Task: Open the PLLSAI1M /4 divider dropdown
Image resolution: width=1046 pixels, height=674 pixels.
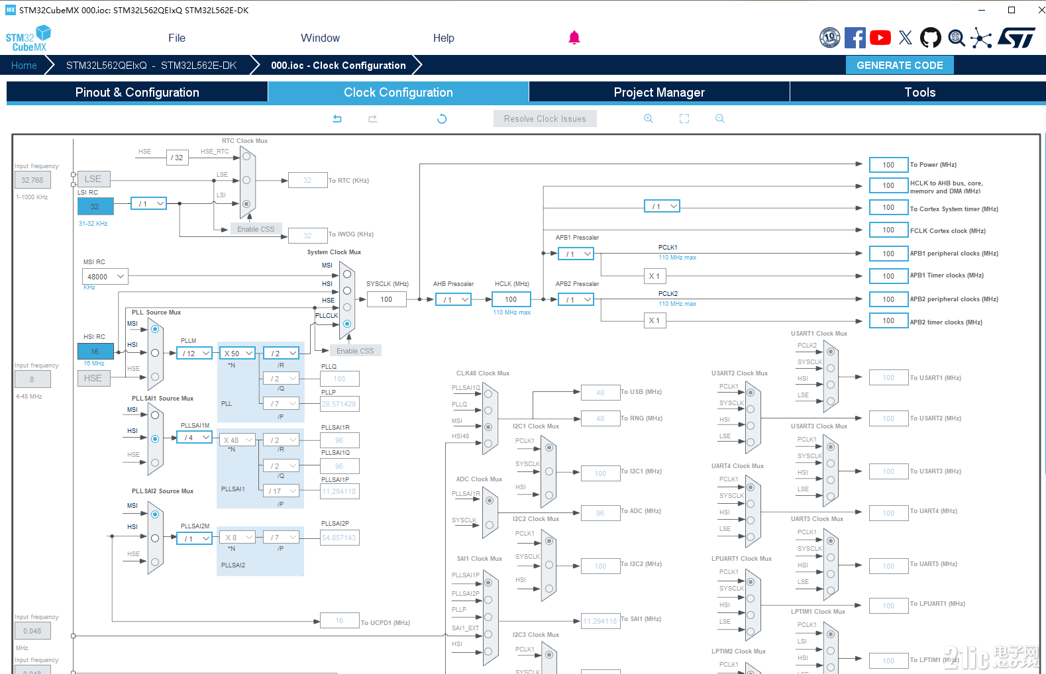Action: pos(195,438)
